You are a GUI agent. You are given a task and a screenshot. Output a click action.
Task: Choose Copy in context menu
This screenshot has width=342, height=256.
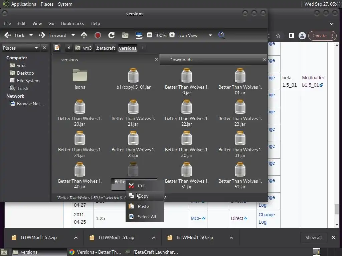point(145,196)
